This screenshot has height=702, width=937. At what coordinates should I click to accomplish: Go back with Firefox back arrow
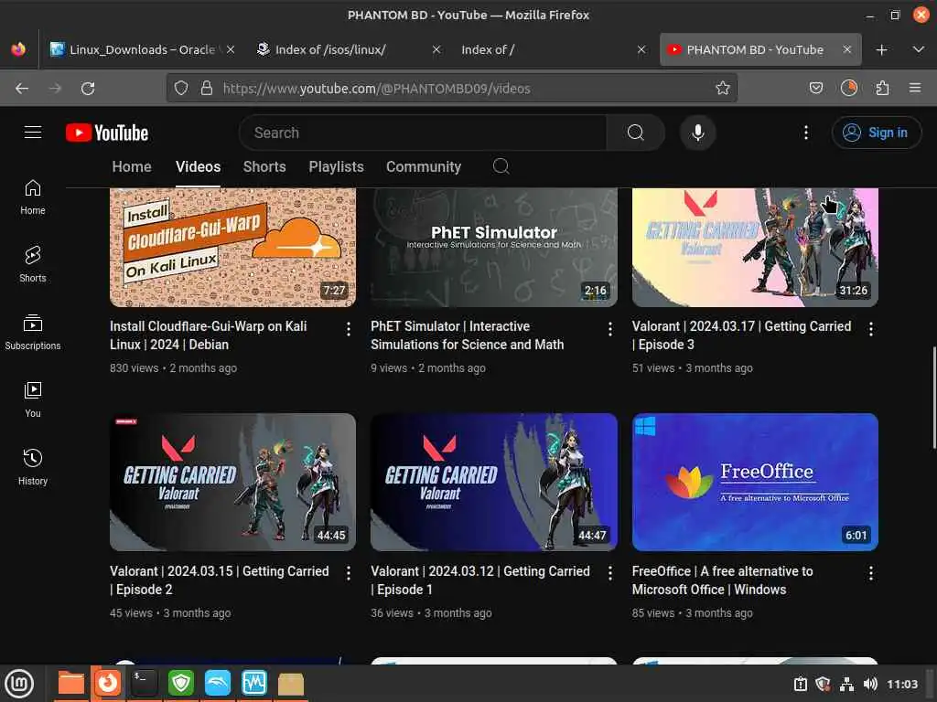coord(22,89)
